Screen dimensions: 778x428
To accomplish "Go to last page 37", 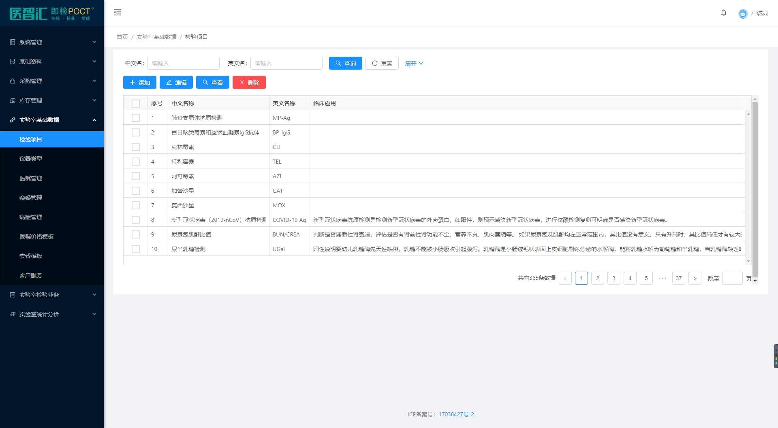I will (x=679, y=278).
